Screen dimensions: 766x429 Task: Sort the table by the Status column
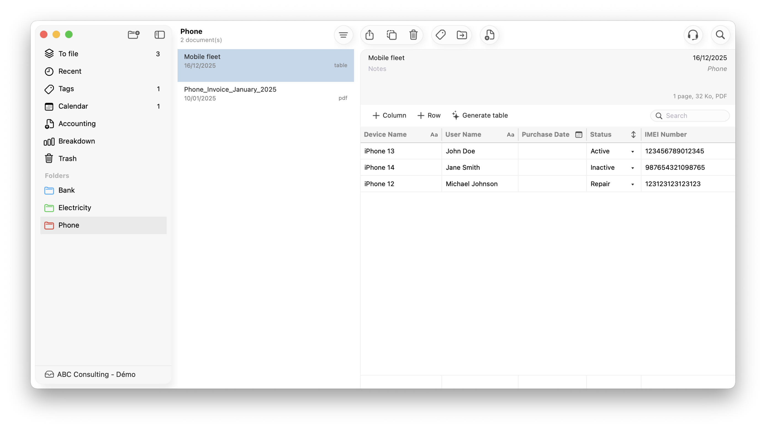(x=633, y=135)
